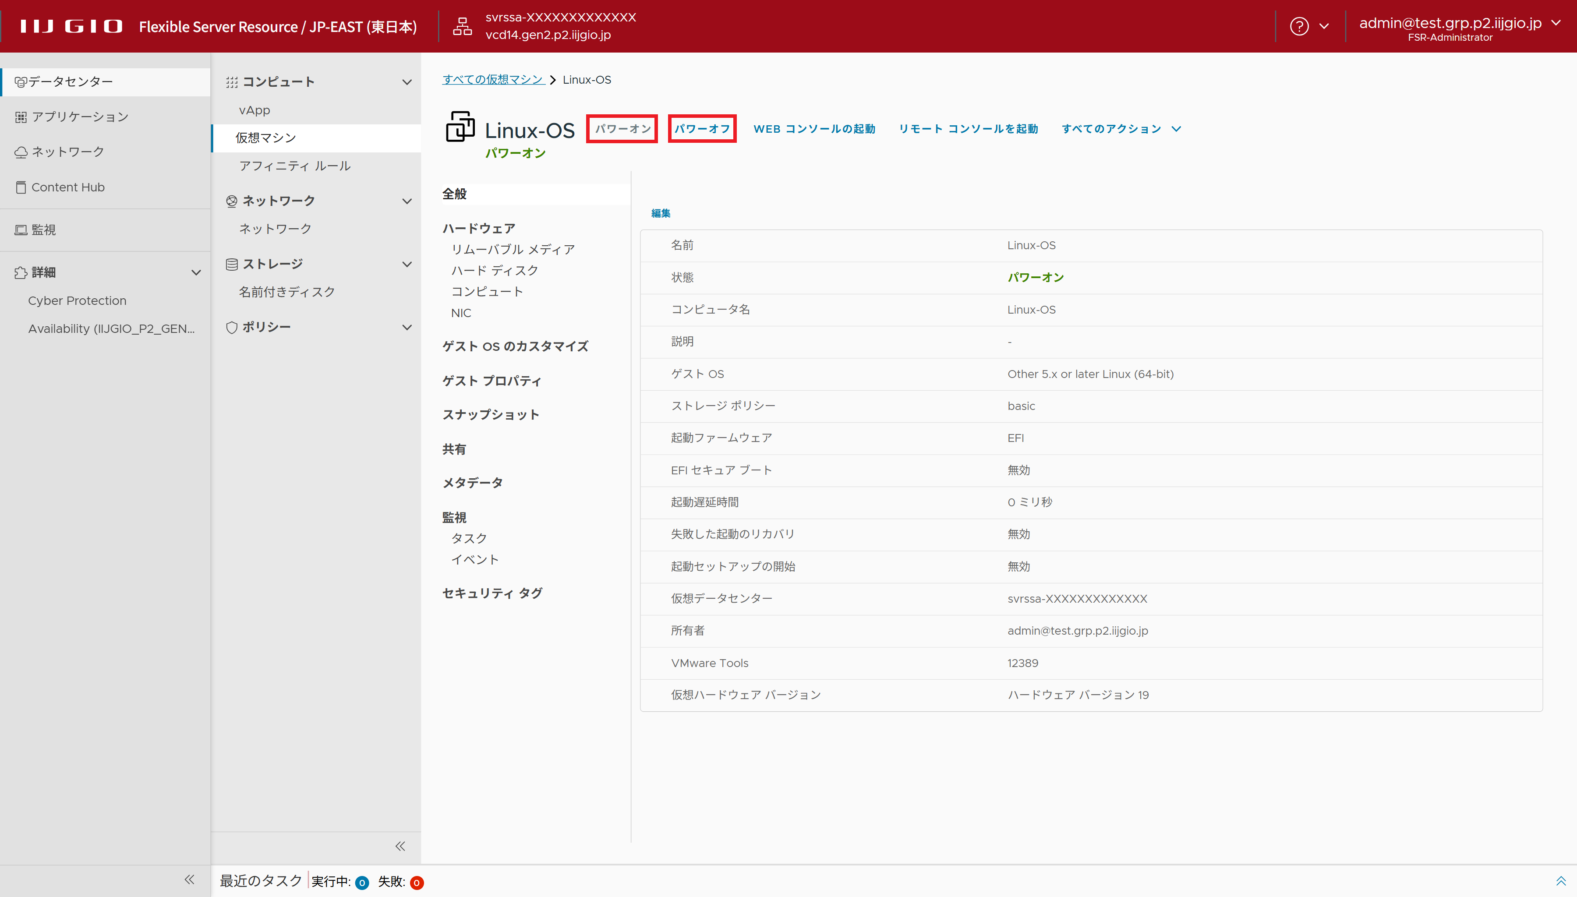Open the ハード ディスク section
Viewport: 1577px width, 897px height.
495,270
